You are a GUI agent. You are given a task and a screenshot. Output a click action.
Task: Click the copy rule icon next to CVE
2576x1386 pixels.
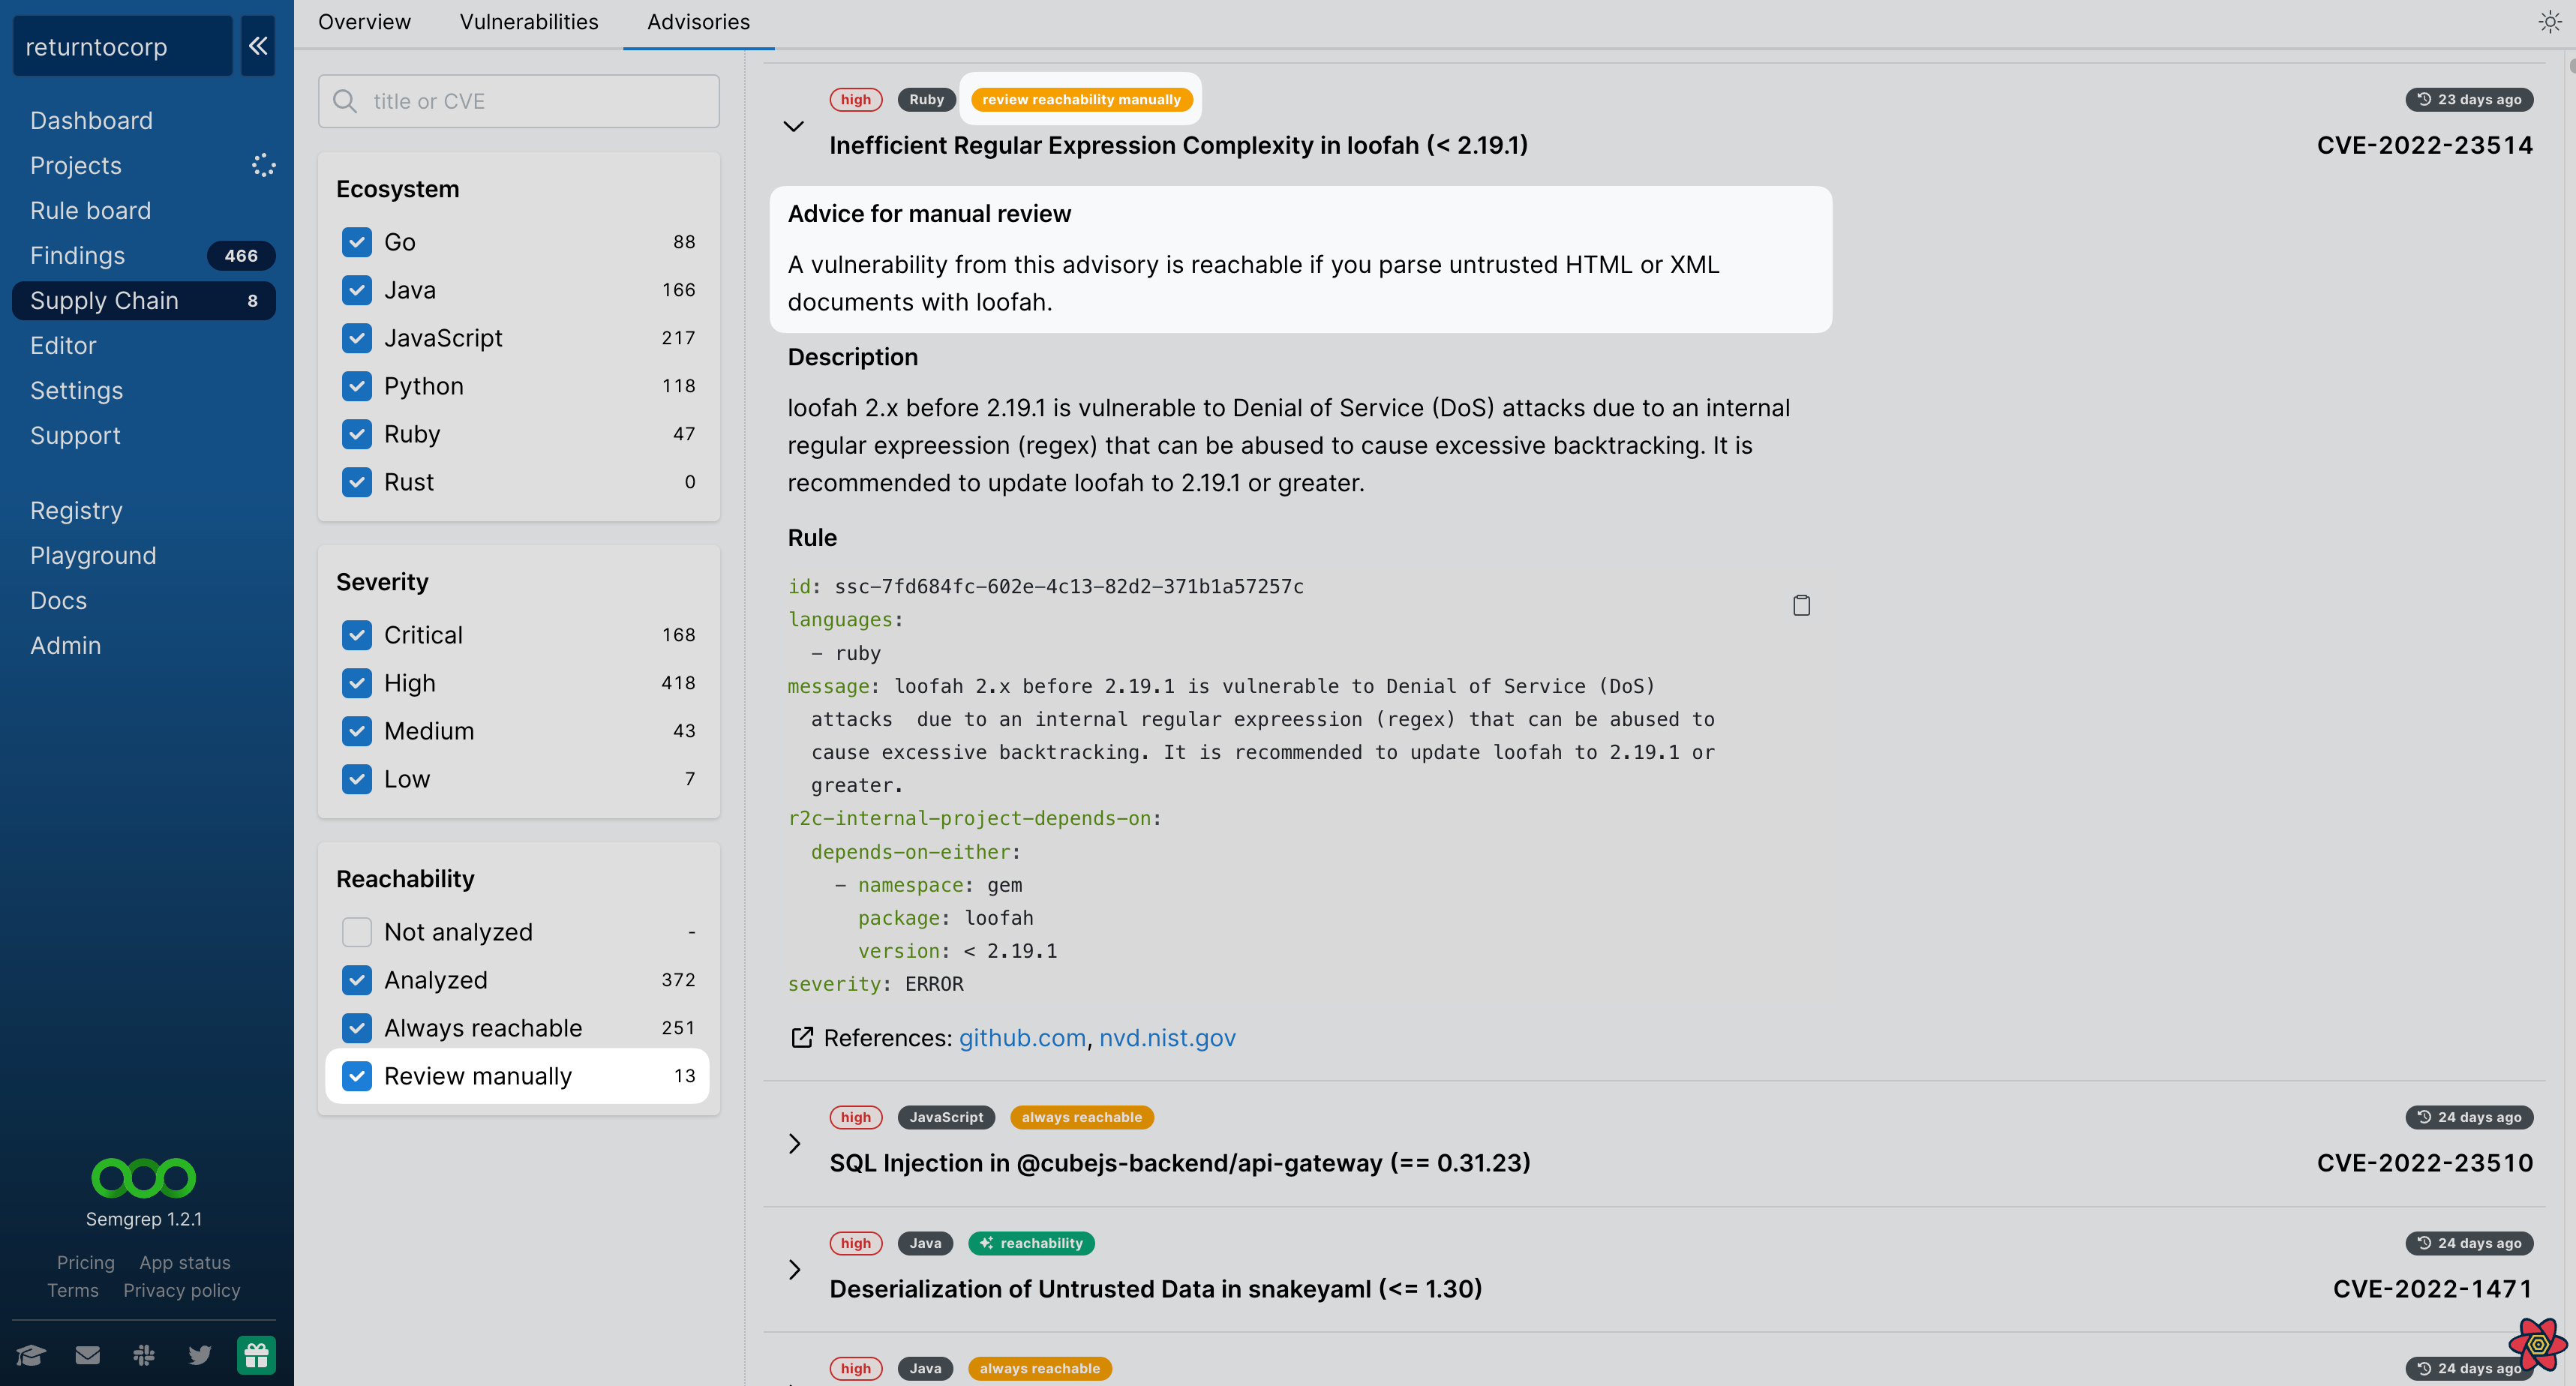[1803, 606]
